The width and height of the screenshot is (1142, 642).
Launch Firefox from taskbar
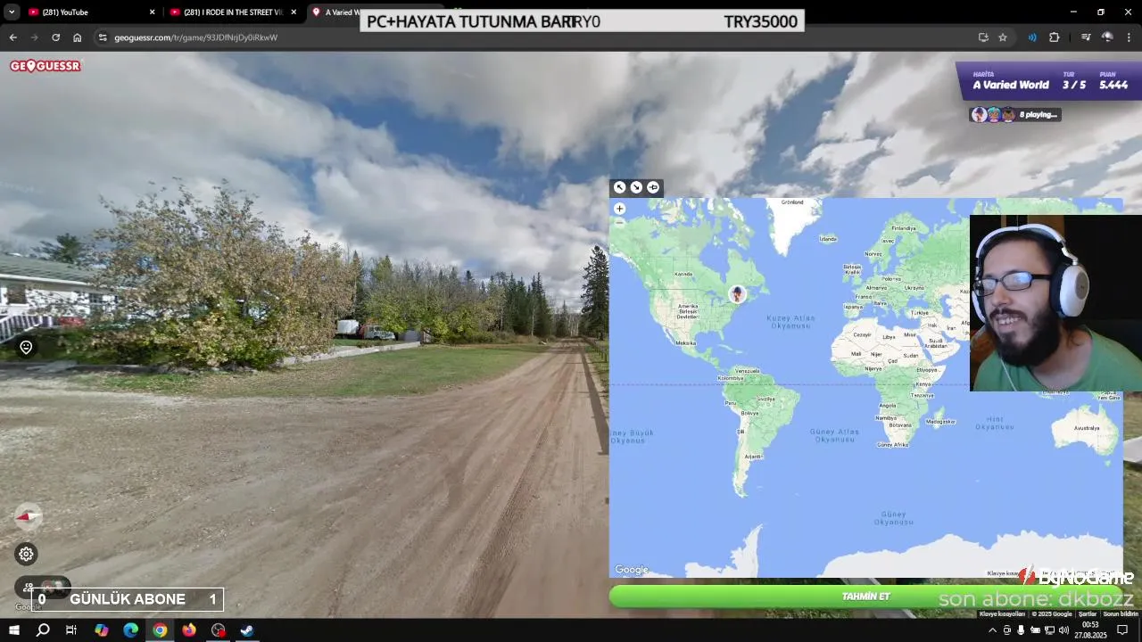coord(189,630)
